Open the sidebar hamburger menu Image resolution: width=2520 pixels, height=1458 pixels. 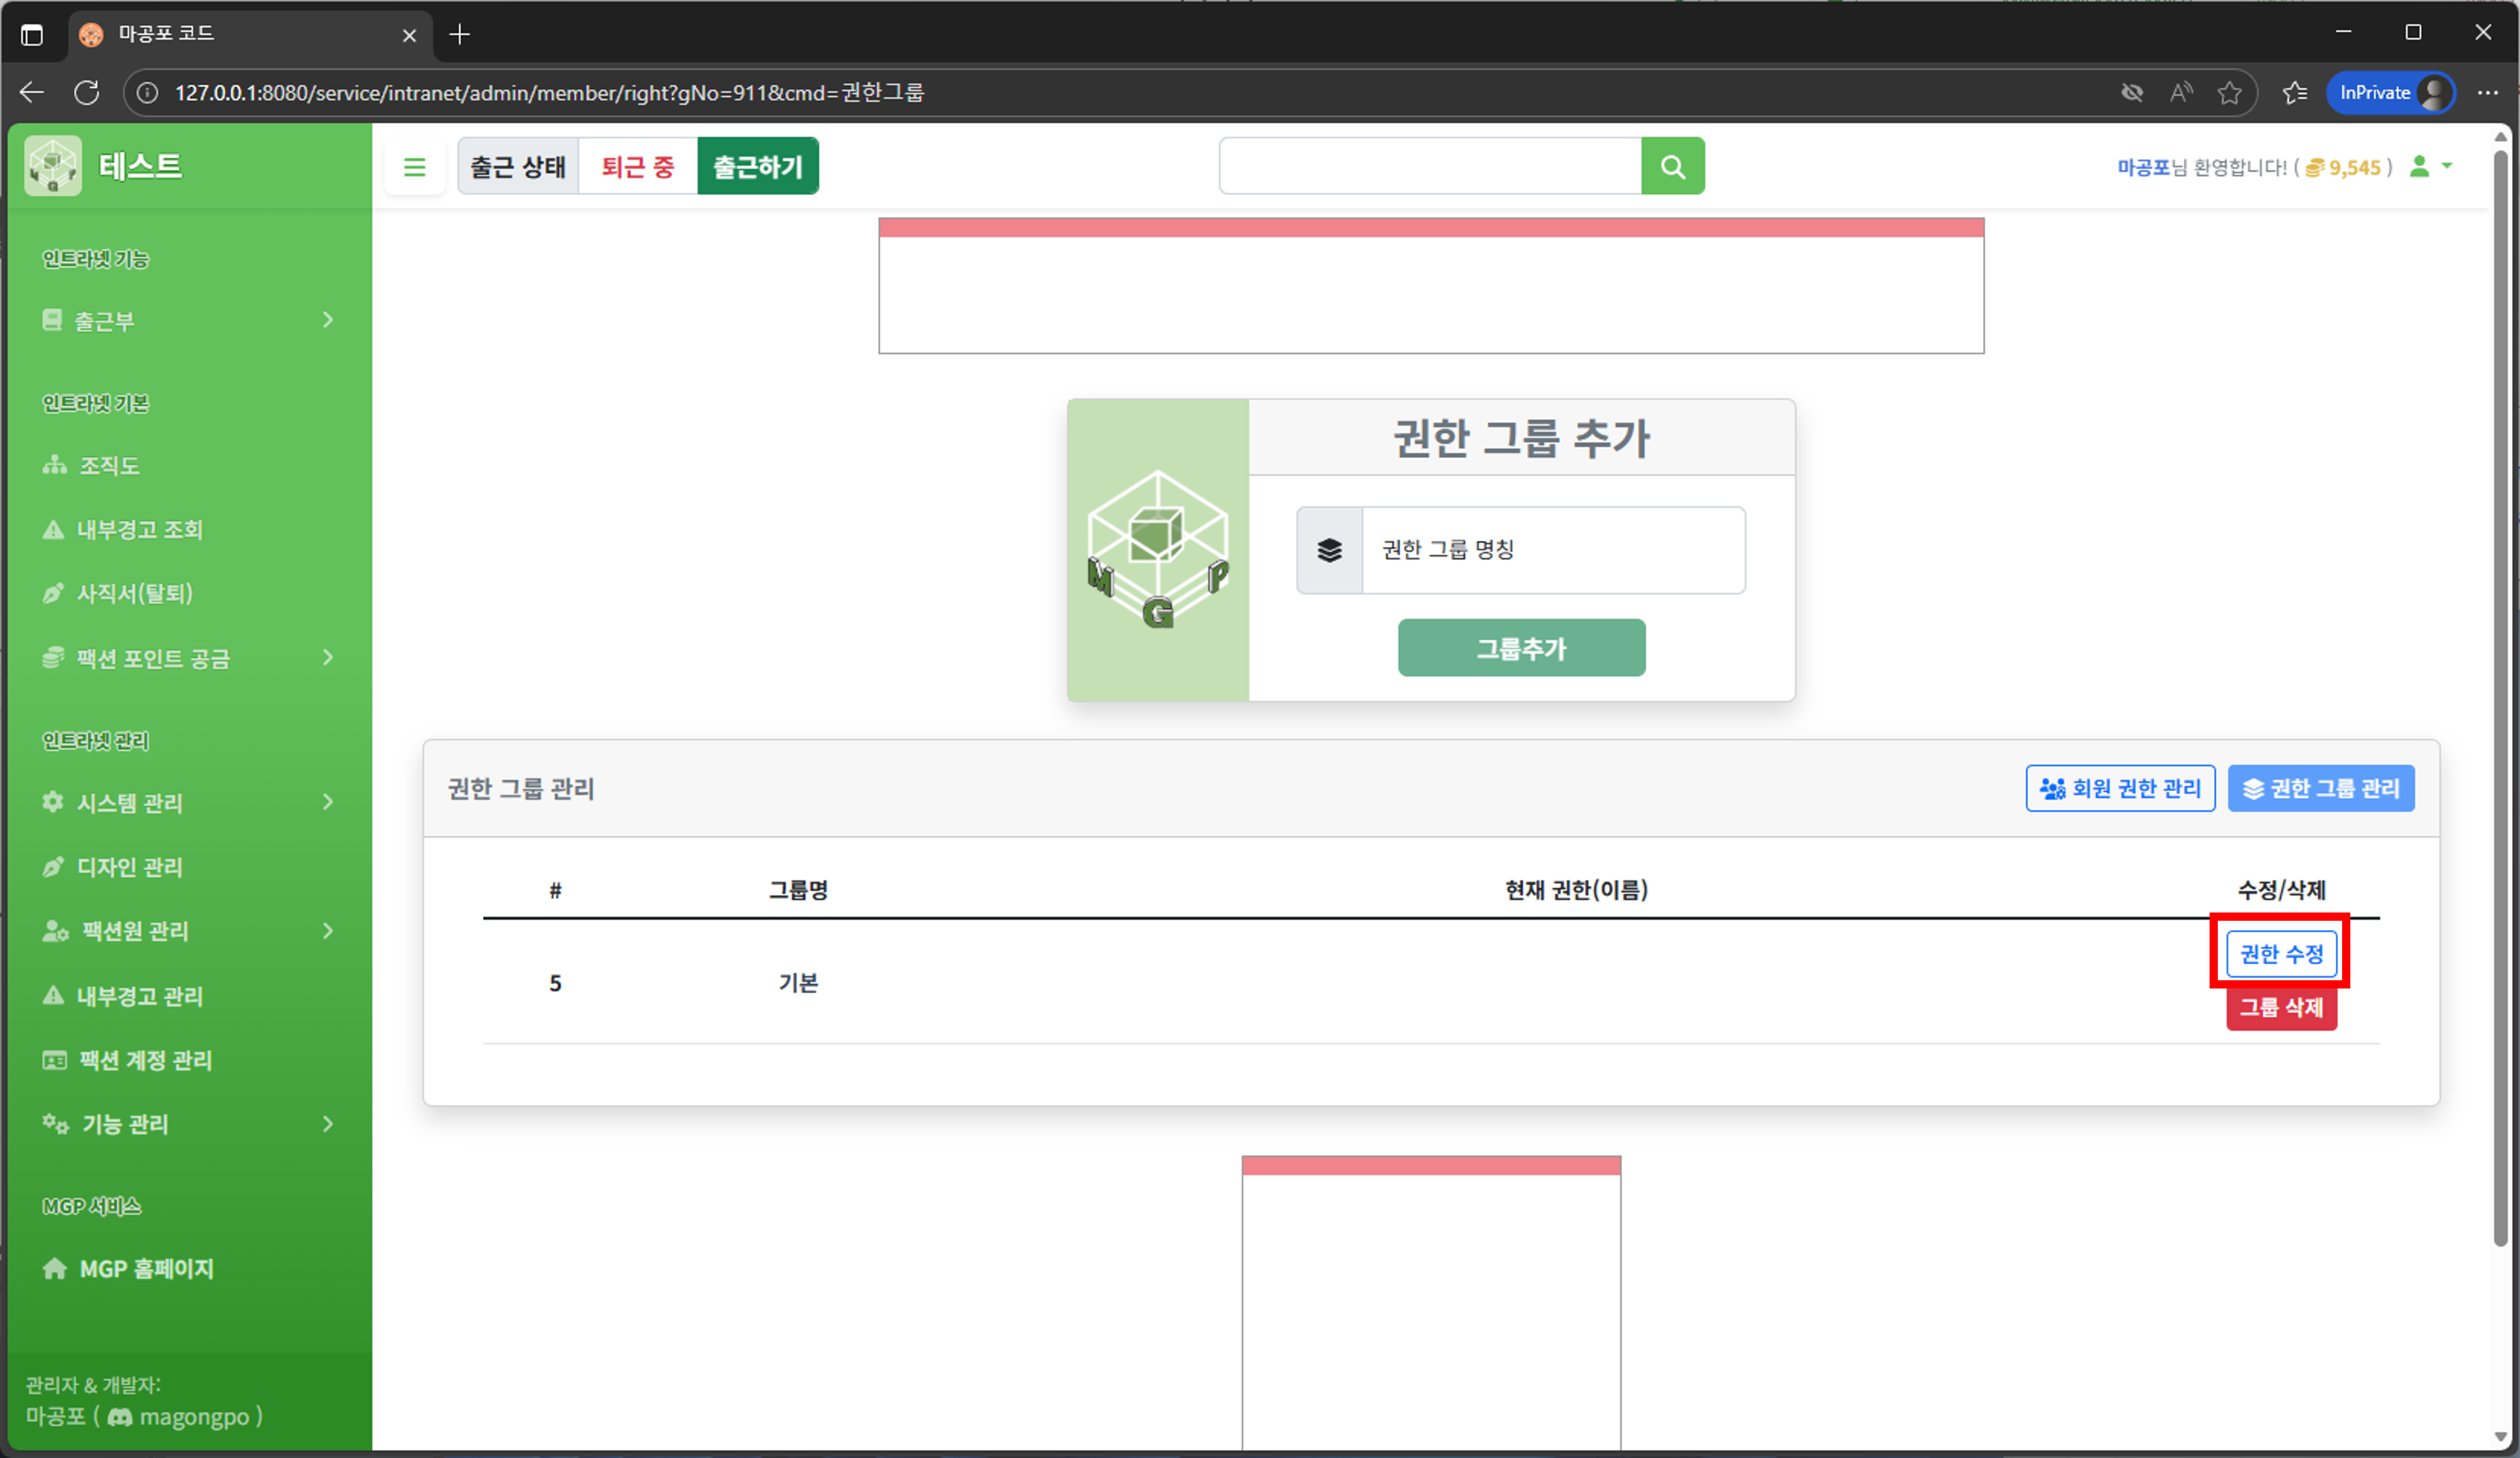pyautogui.click(x=414, y=166)
